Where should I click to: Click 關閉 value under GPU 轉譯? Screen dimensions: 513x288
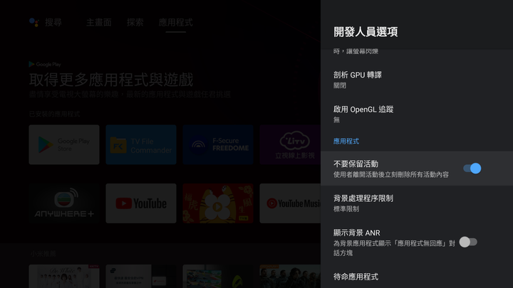(340, 85)
